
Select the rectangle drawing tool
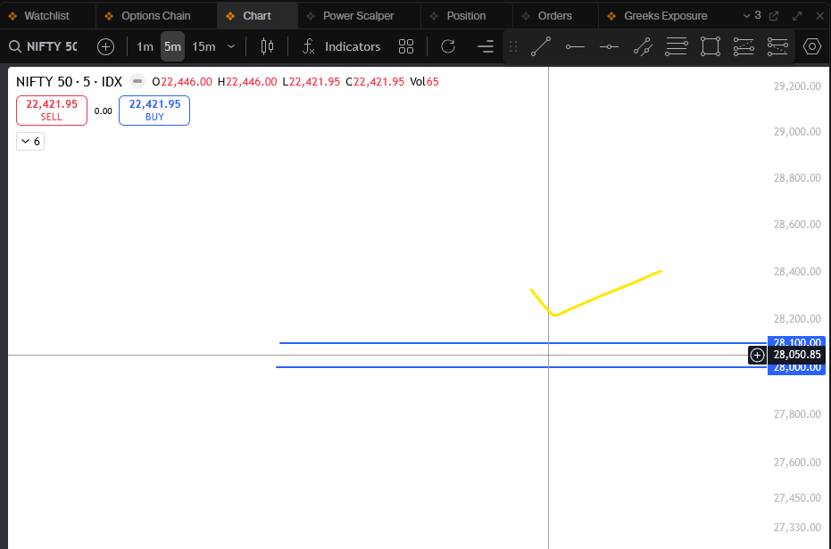[x=711, y=46]
